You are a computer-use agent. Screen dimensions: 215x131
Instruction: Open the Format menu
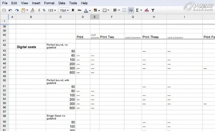(49, 3)
